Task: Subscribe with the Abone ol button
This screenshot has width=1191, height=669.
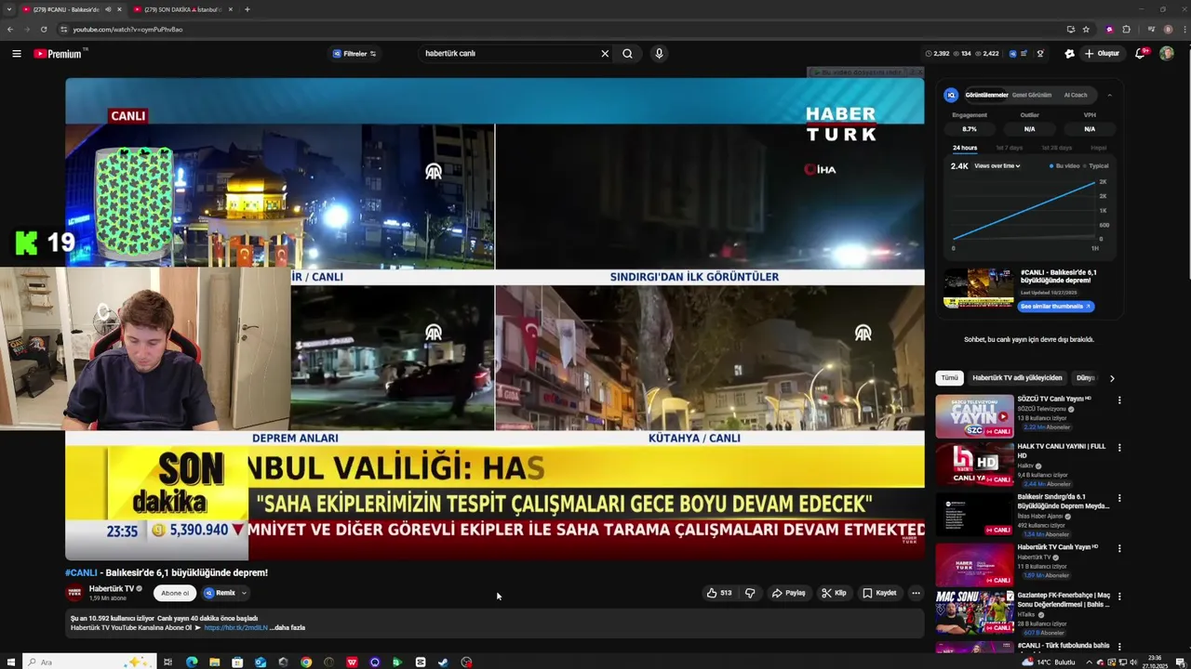Action: coord(175,593)
